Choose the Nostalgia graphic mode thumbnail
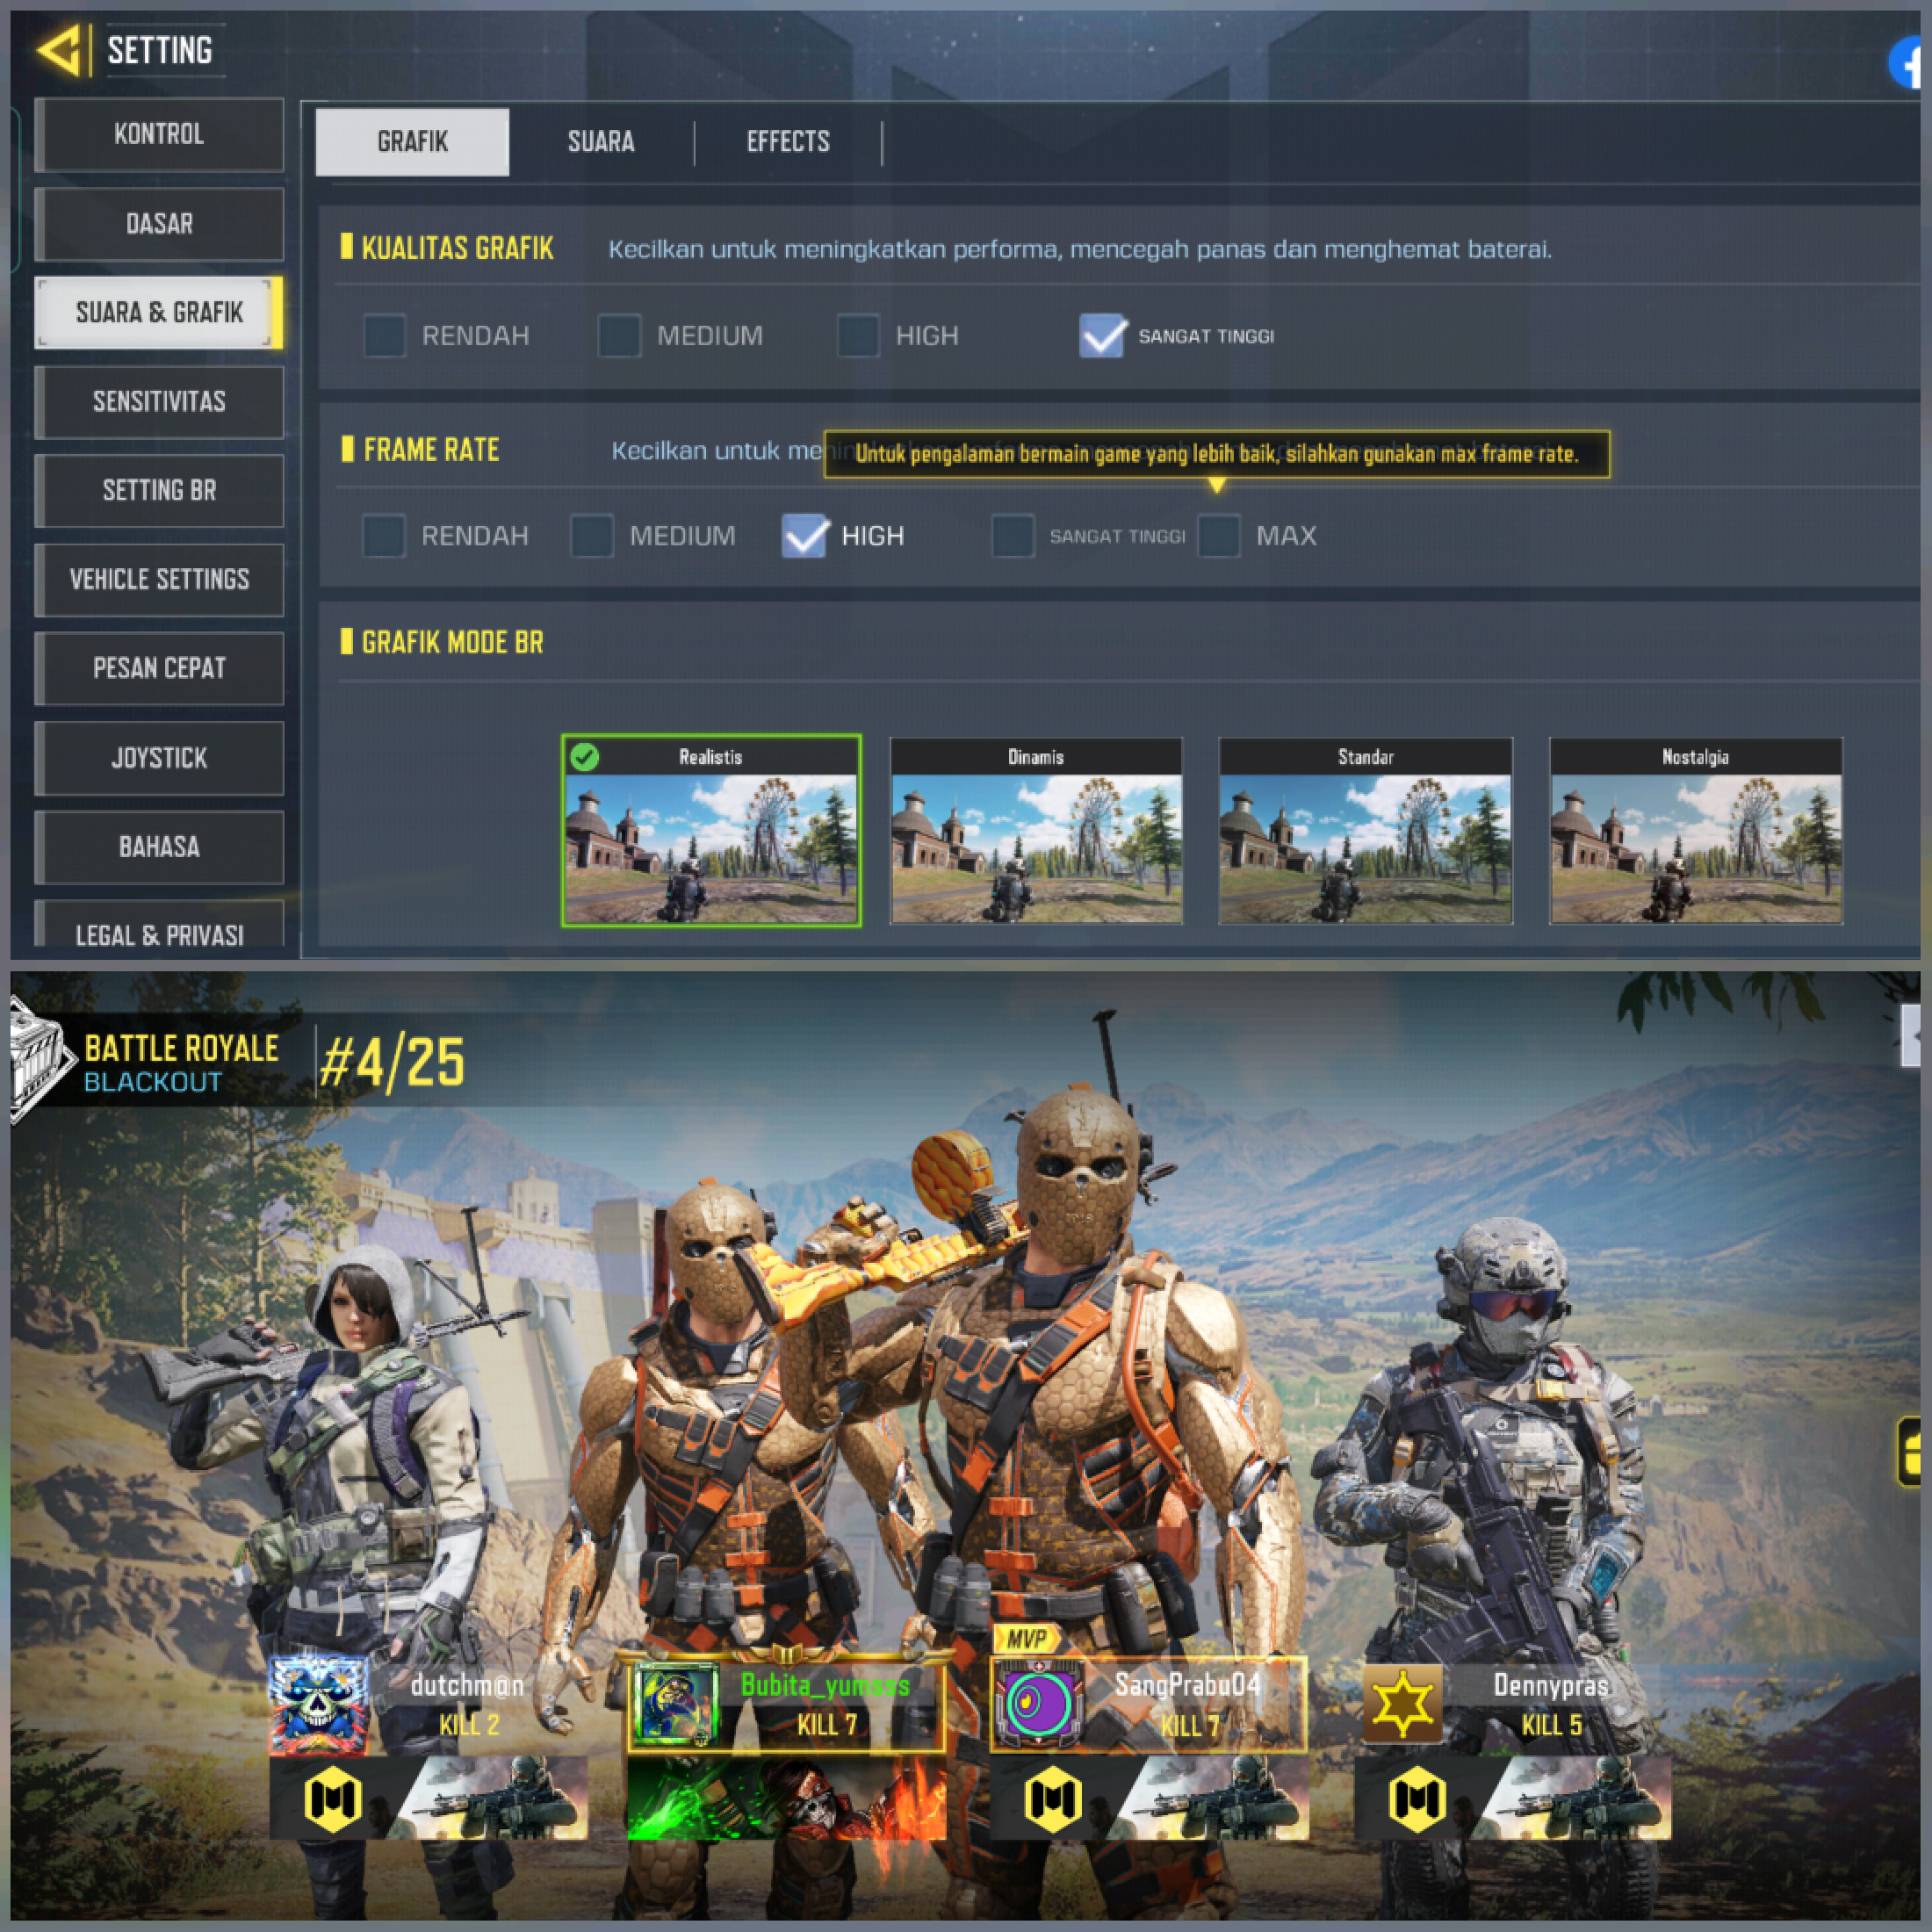The image size is (1932, 1932). pos(1695,832)
